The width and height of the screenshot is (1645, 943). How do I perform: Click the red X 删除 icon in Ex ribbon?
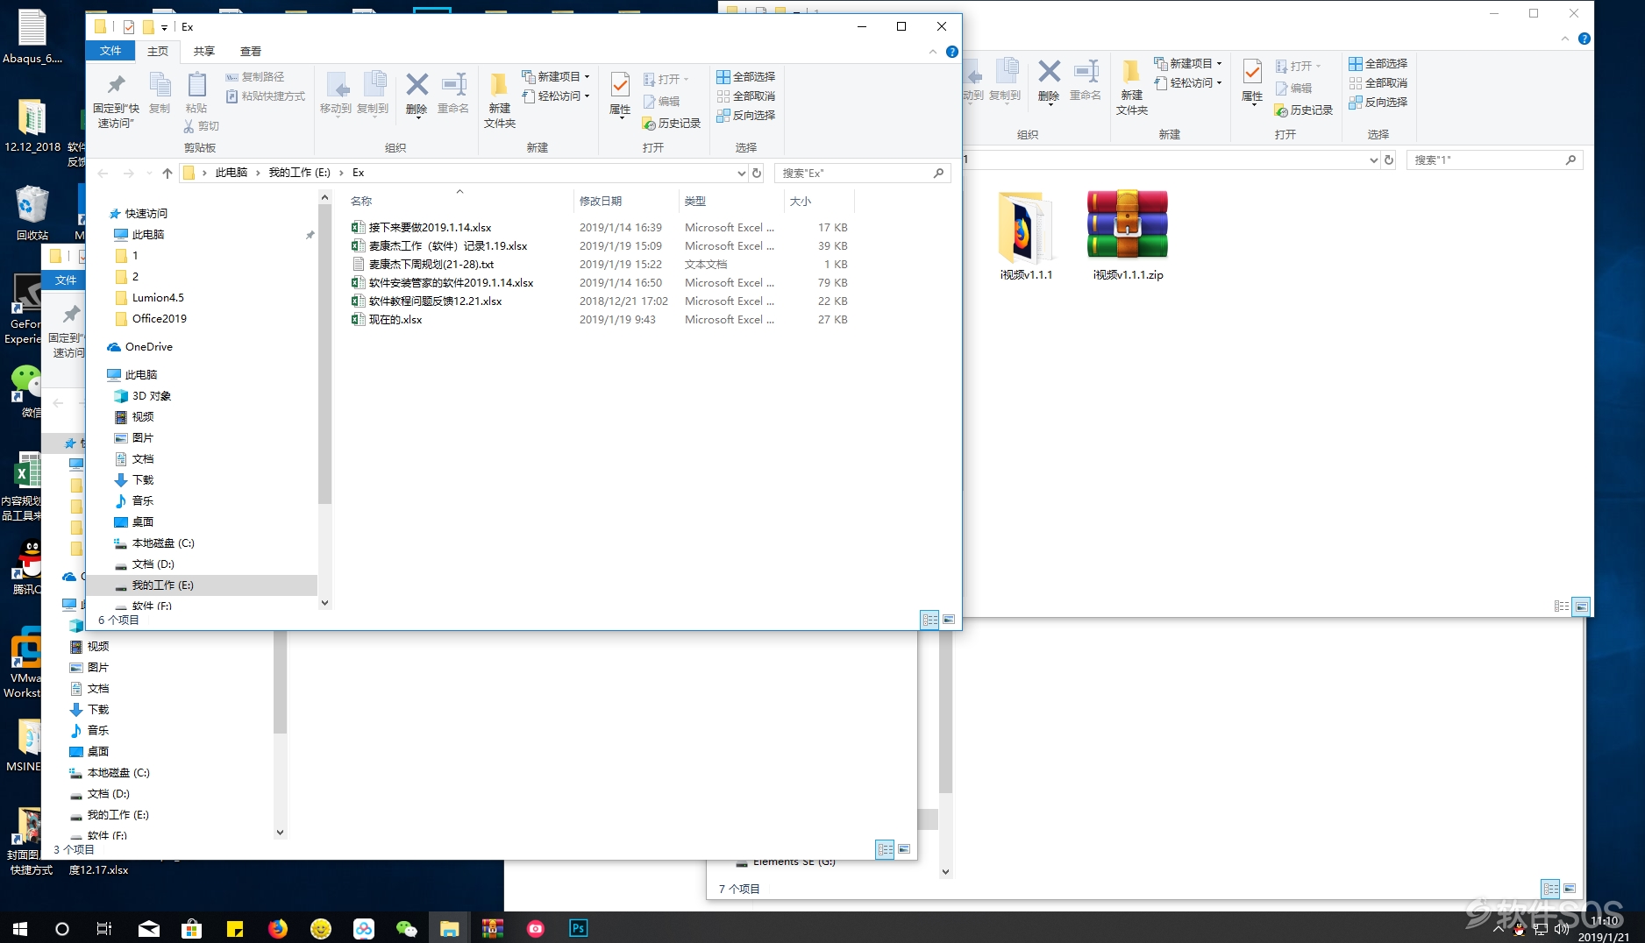pyautogui.click(x=417, y=93)
